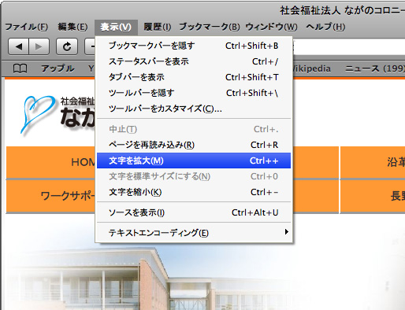405x310 pixels.
Task: Choose ツールバーをカスタマイズ(C)...
Action: (x=194, y=109)
